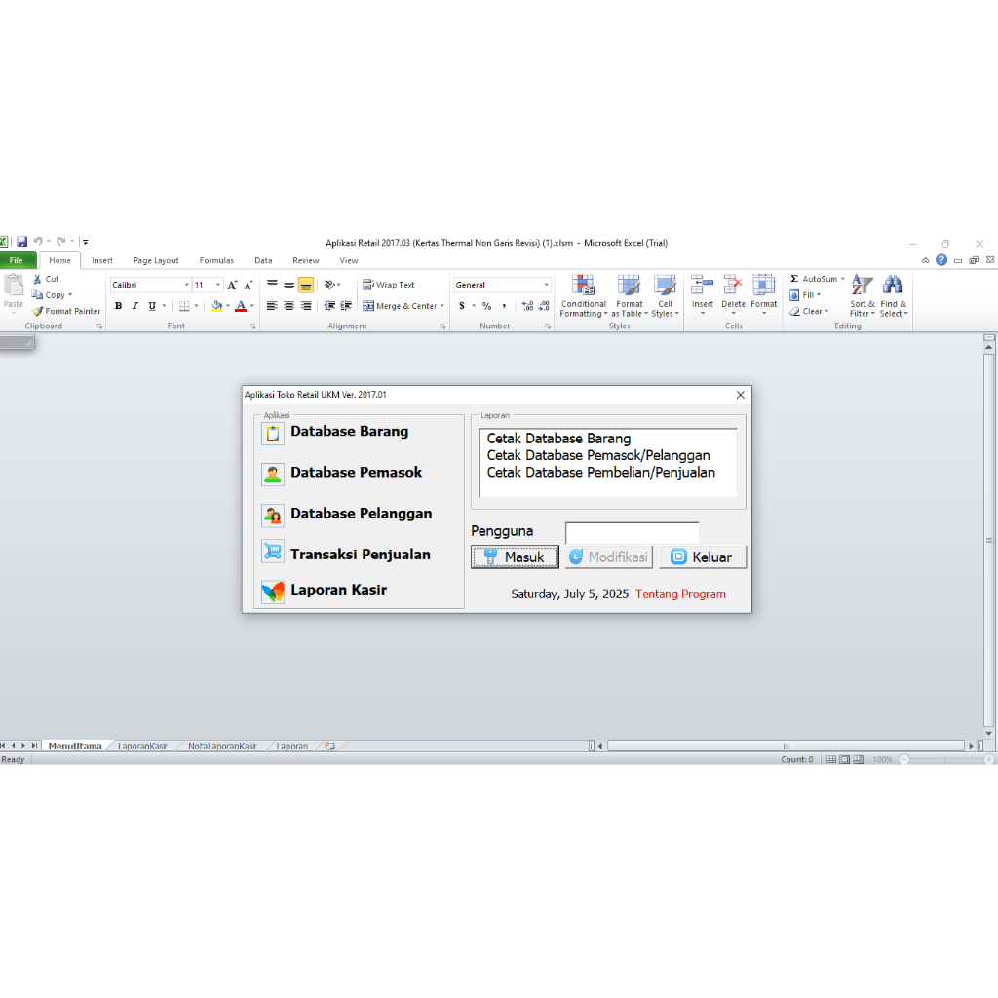The image size is (998, 998).
Task: Expand the font size list
Action: [218, 284]
